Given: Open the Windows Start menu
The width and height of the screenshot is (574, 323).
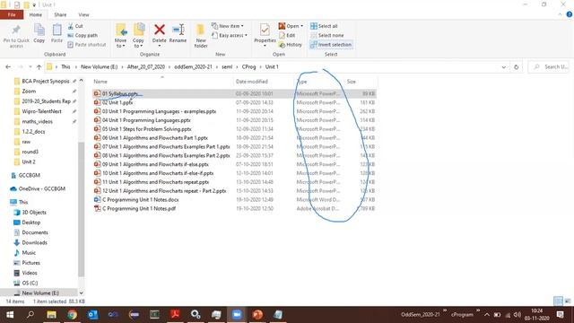Looking at the screenshot, I should pos(10,315).
